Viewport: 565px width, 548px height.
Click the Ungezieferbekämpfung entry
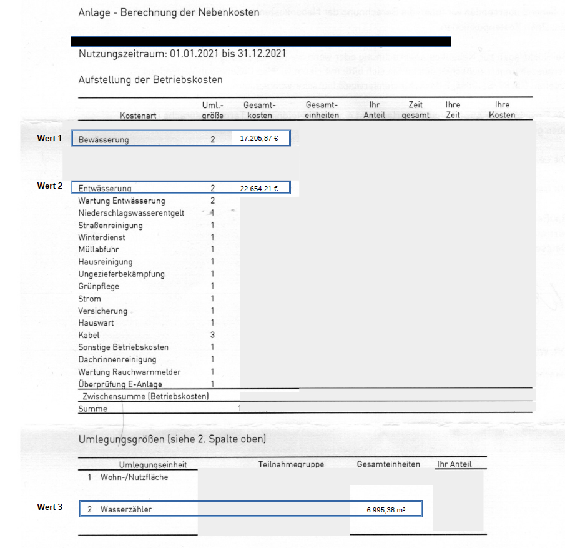121,274
